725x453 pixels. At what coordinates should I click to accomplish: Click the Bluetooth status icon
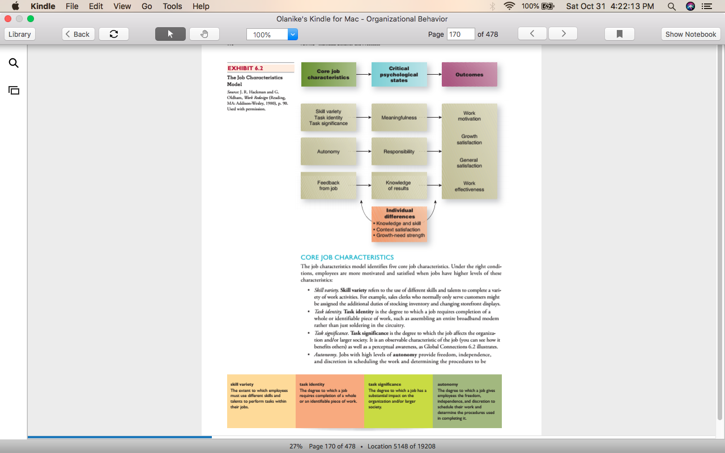click(492, 6)
